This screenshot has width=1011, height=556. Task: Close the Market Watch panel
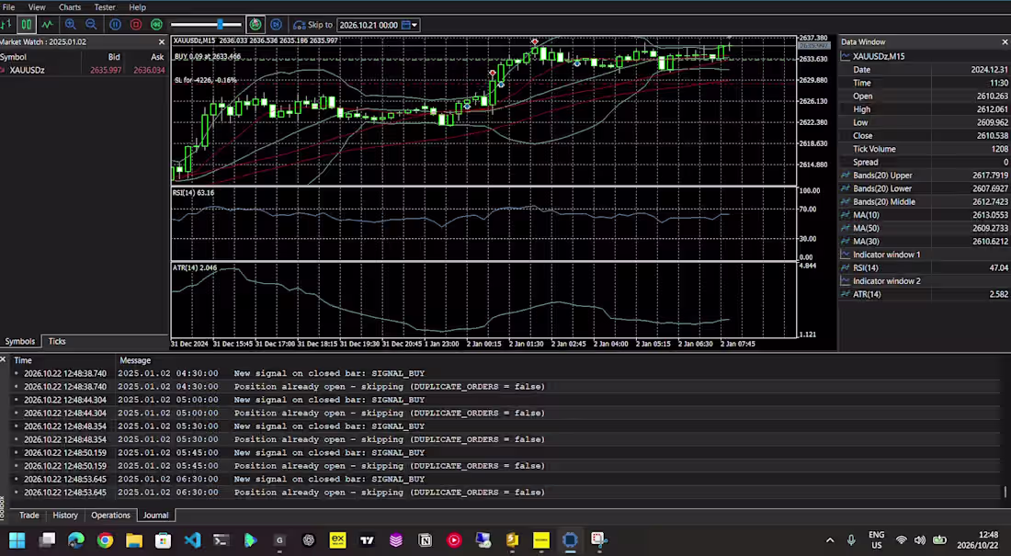(x=162, y=42)
